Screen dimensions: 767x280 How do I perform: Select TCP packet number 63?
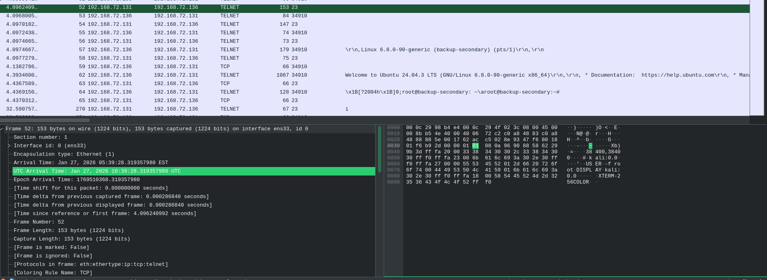tap(375, 84)
